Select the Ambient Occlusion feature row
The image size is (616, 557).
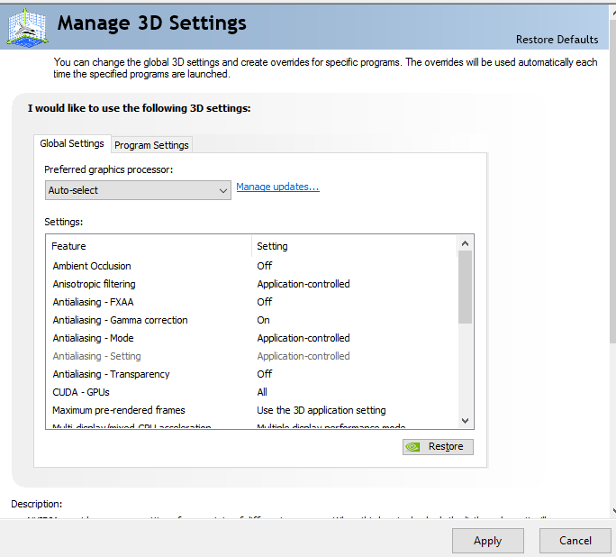251,266
